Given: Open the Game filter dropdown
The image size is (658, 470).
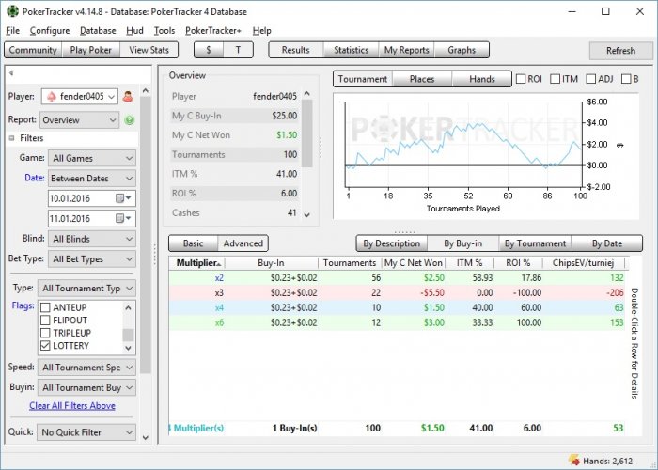Looking at the screenshot, I should point(92,158).
